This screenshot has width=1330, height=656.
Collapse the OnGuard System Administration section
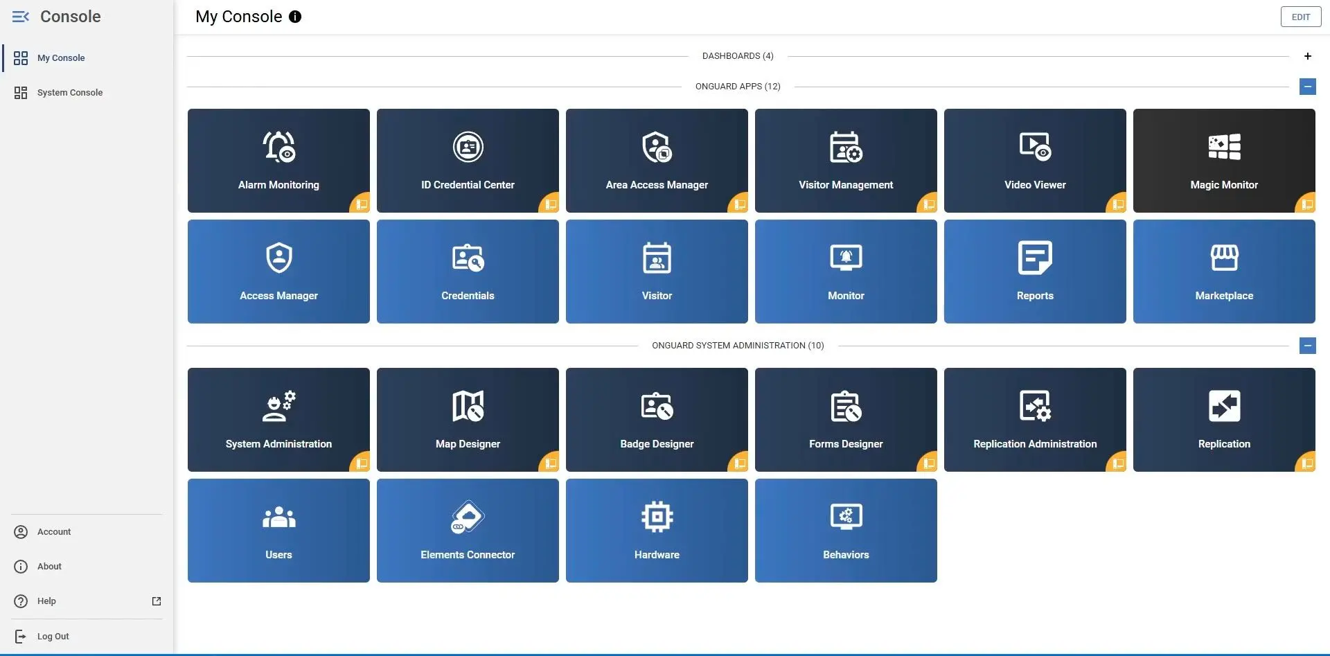click(1308, 346)
